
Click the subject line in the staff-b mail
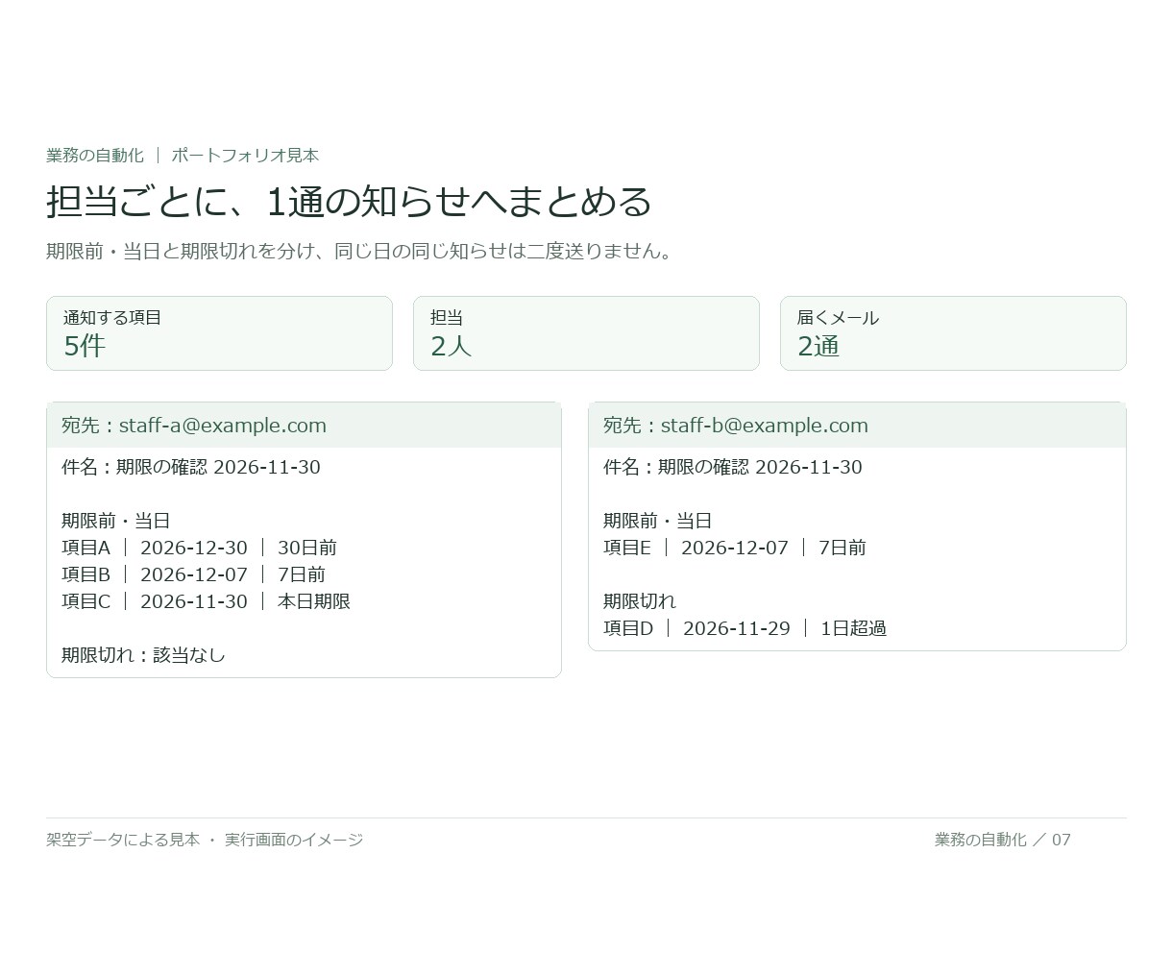coord(733,467)
